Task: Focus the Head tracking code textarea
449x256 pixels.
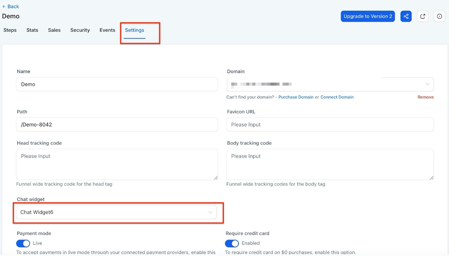Action: tap(117, 164)
